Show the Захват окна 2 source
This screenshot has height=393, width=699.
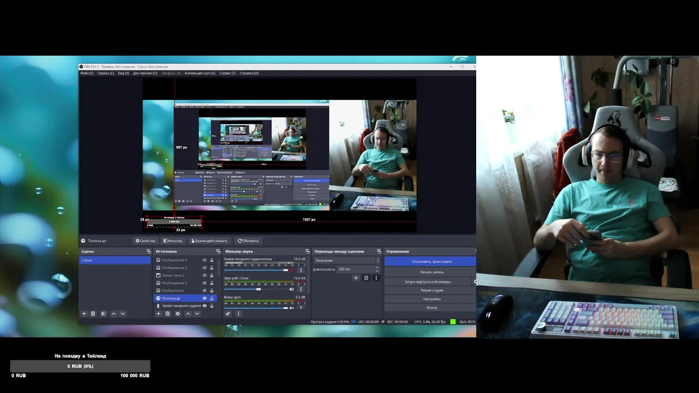(x=205, y=276)
